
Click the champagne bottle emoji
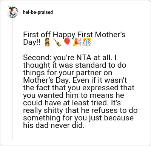click(57, 42)
